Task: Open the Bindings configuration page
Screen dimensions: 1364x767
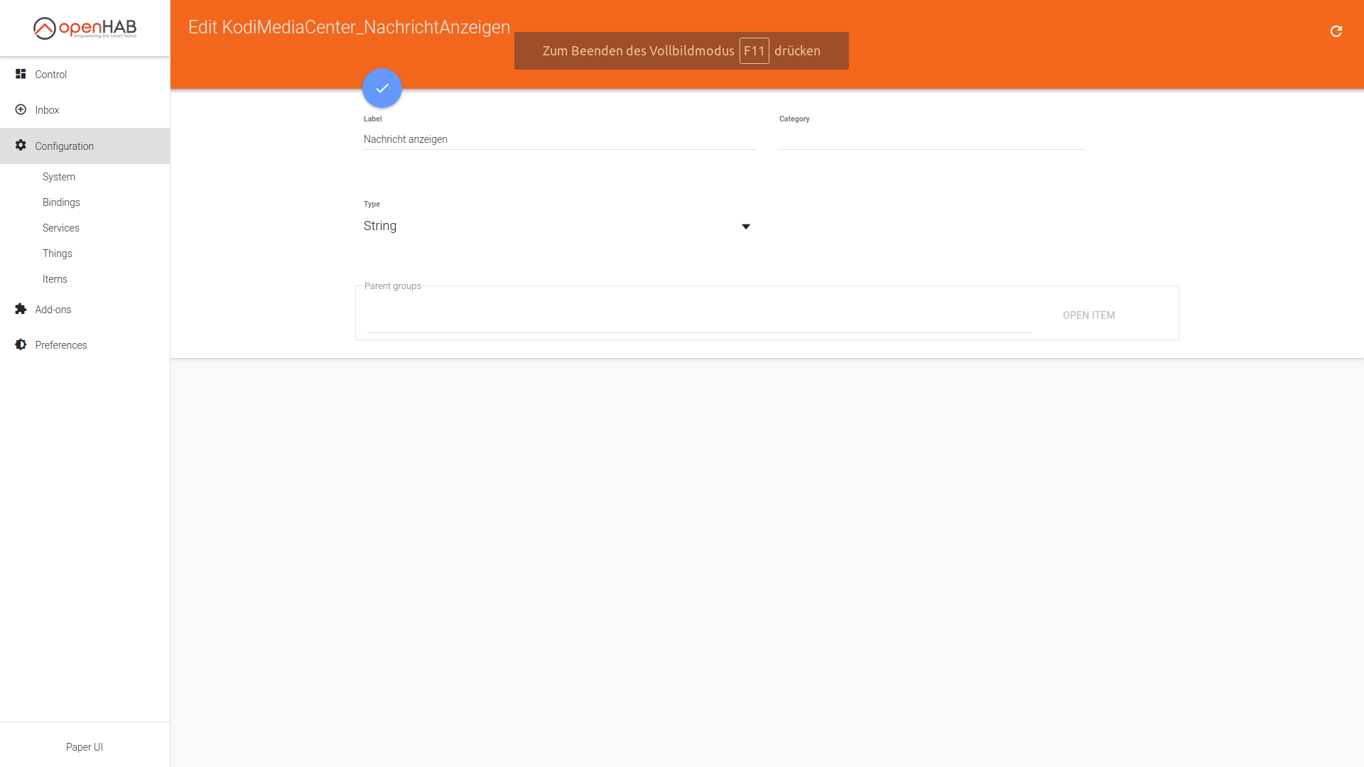Action: point(61,202)
